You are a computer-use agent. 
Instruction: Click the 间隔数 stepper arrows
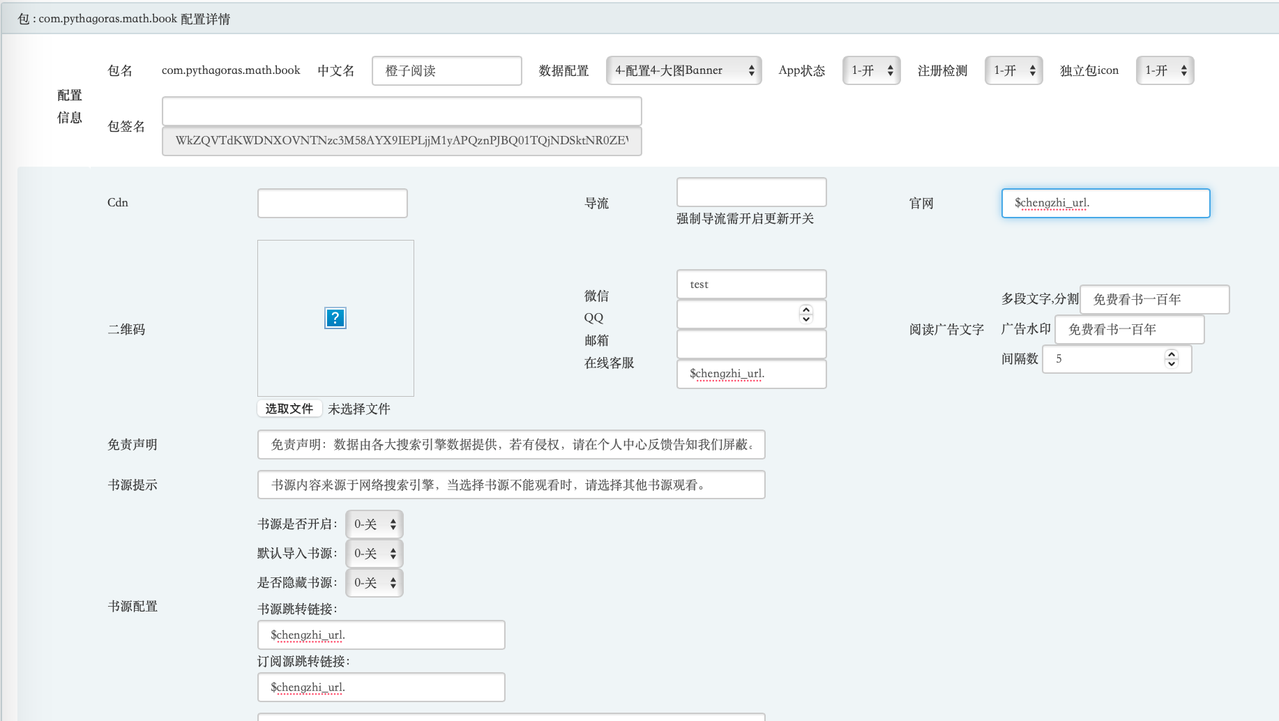point(1172,359)
